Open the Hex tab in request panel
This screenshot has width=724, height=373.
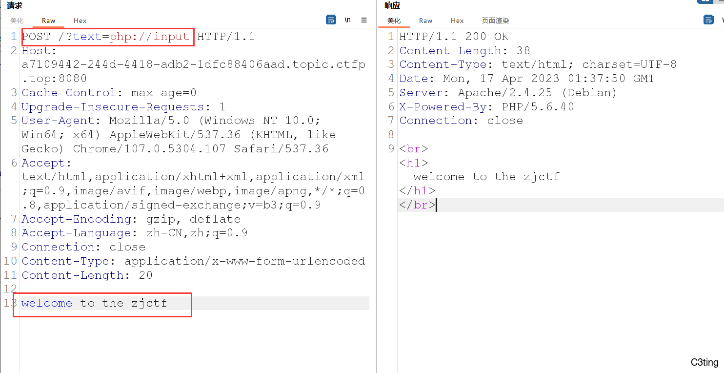(80, 21)
